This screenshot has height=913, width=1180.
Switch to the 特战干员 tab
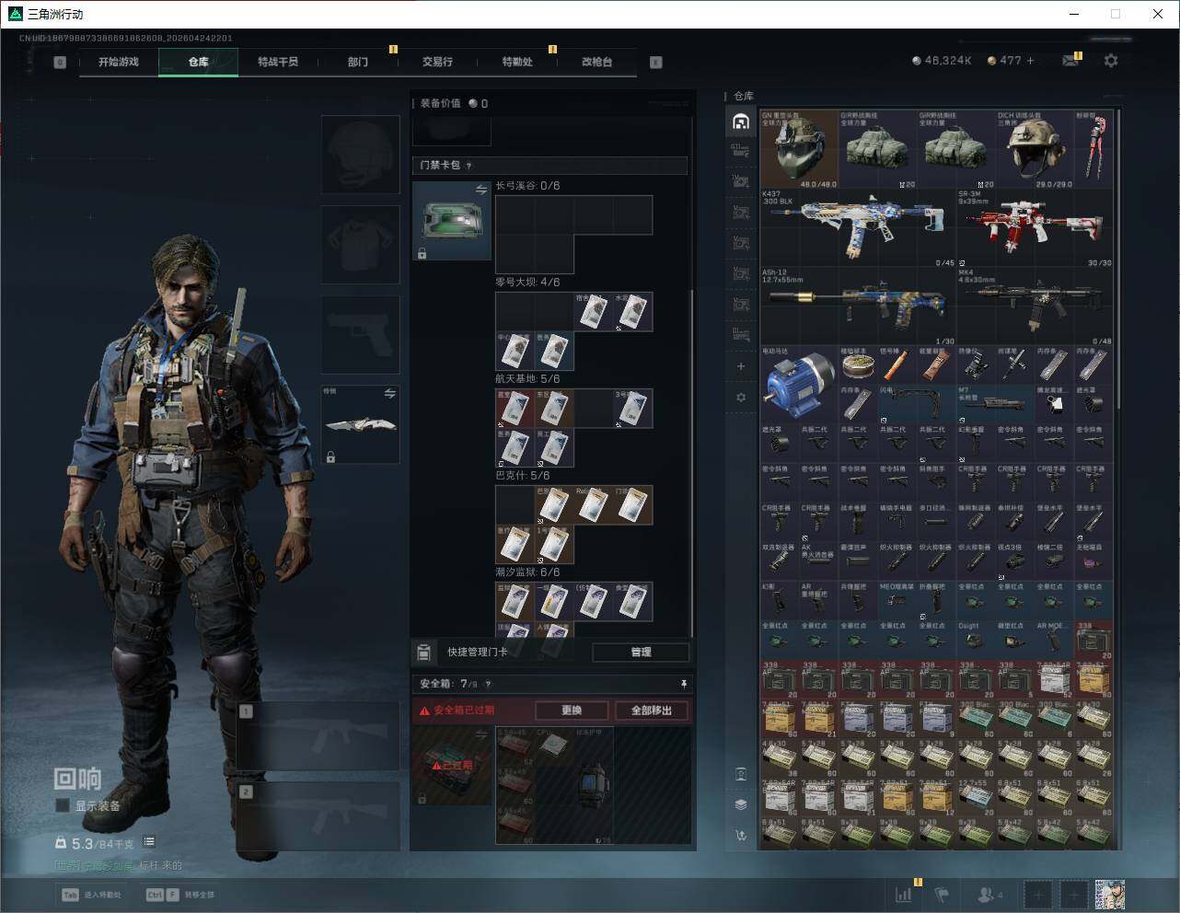pos(278,62)
